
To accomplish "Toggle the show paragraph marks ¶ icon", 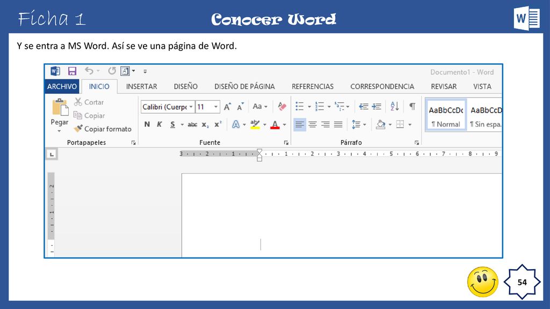I will tap(412, 106).
